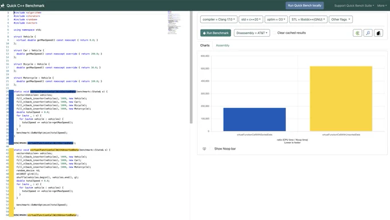Screen dimensions: 390x220
Task: Click the Run Quick Bench locally button
Action: pos(305,6)
